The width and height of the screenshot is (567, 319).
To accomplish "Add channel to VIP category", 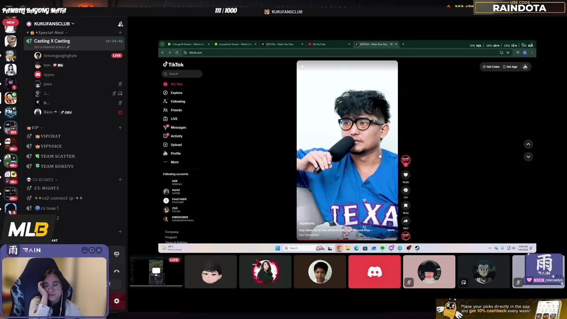I will (x=120, y=128).
